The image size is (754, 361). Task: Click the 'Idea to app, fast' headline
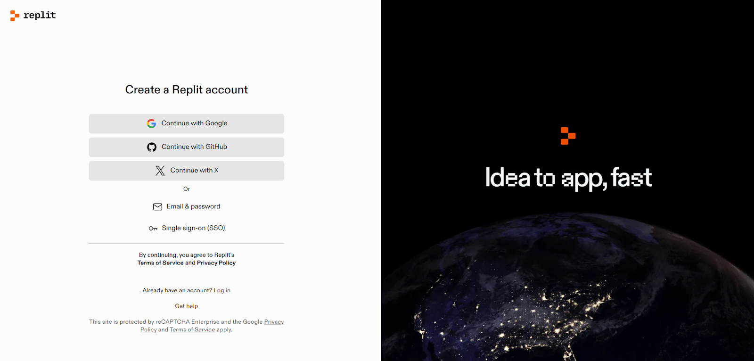(x=568, y=178)
